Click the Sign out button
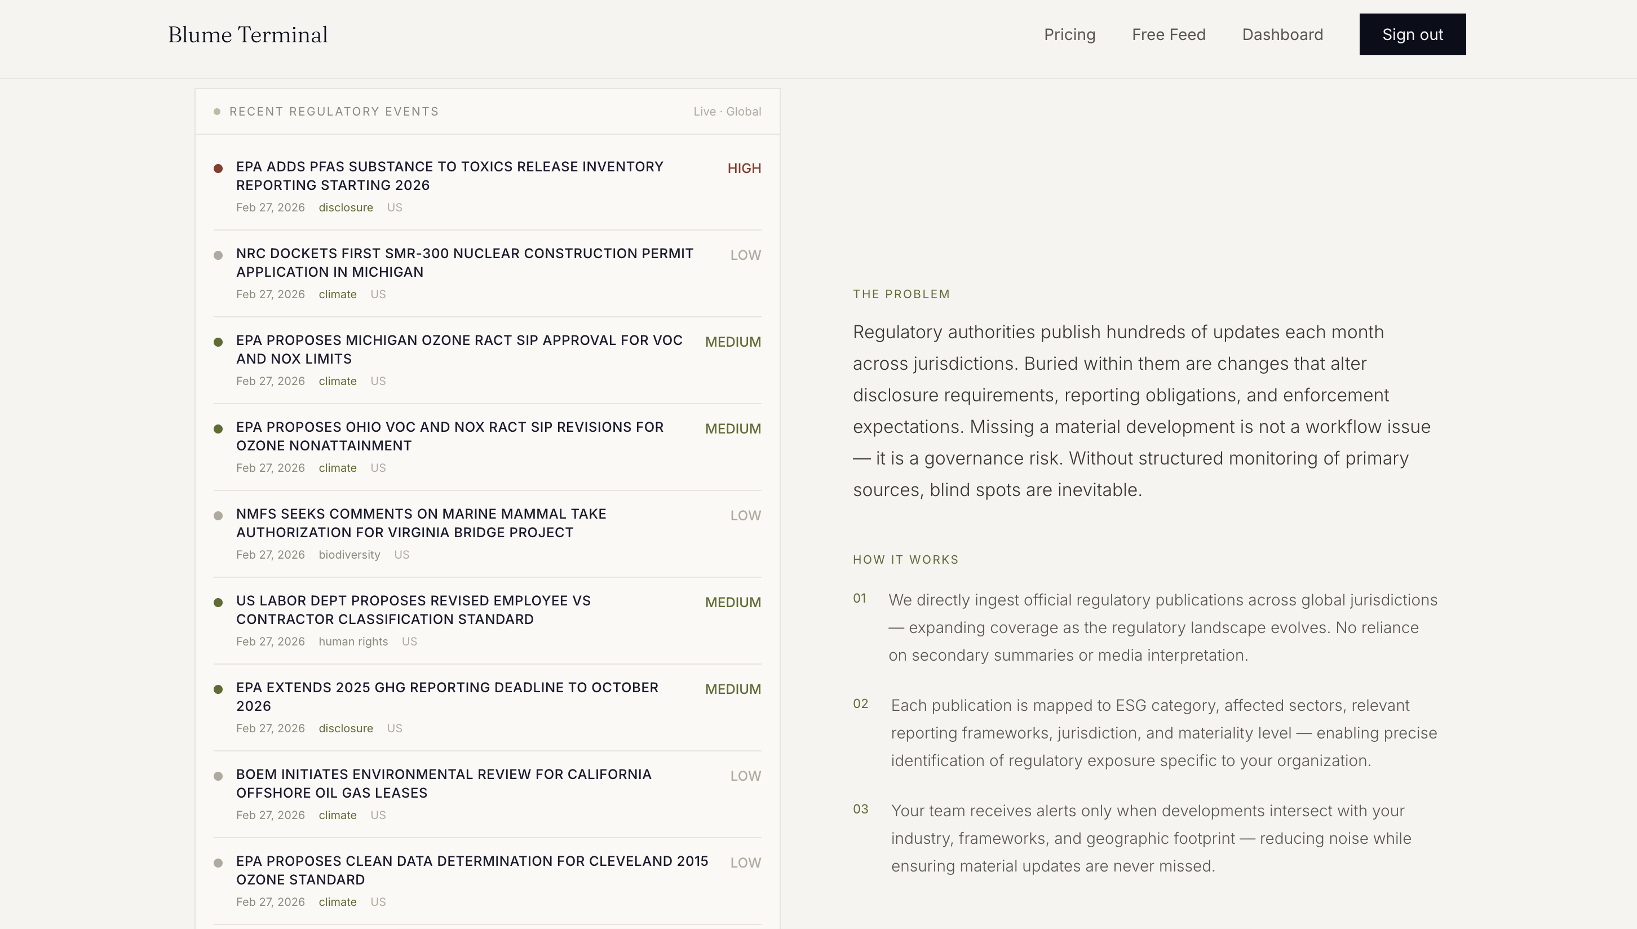The image size is (1637, 929). click(x=1412, y=34)
